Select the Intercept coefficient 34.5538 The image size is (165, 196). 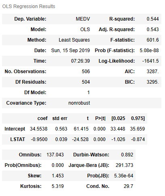[39, 129]
